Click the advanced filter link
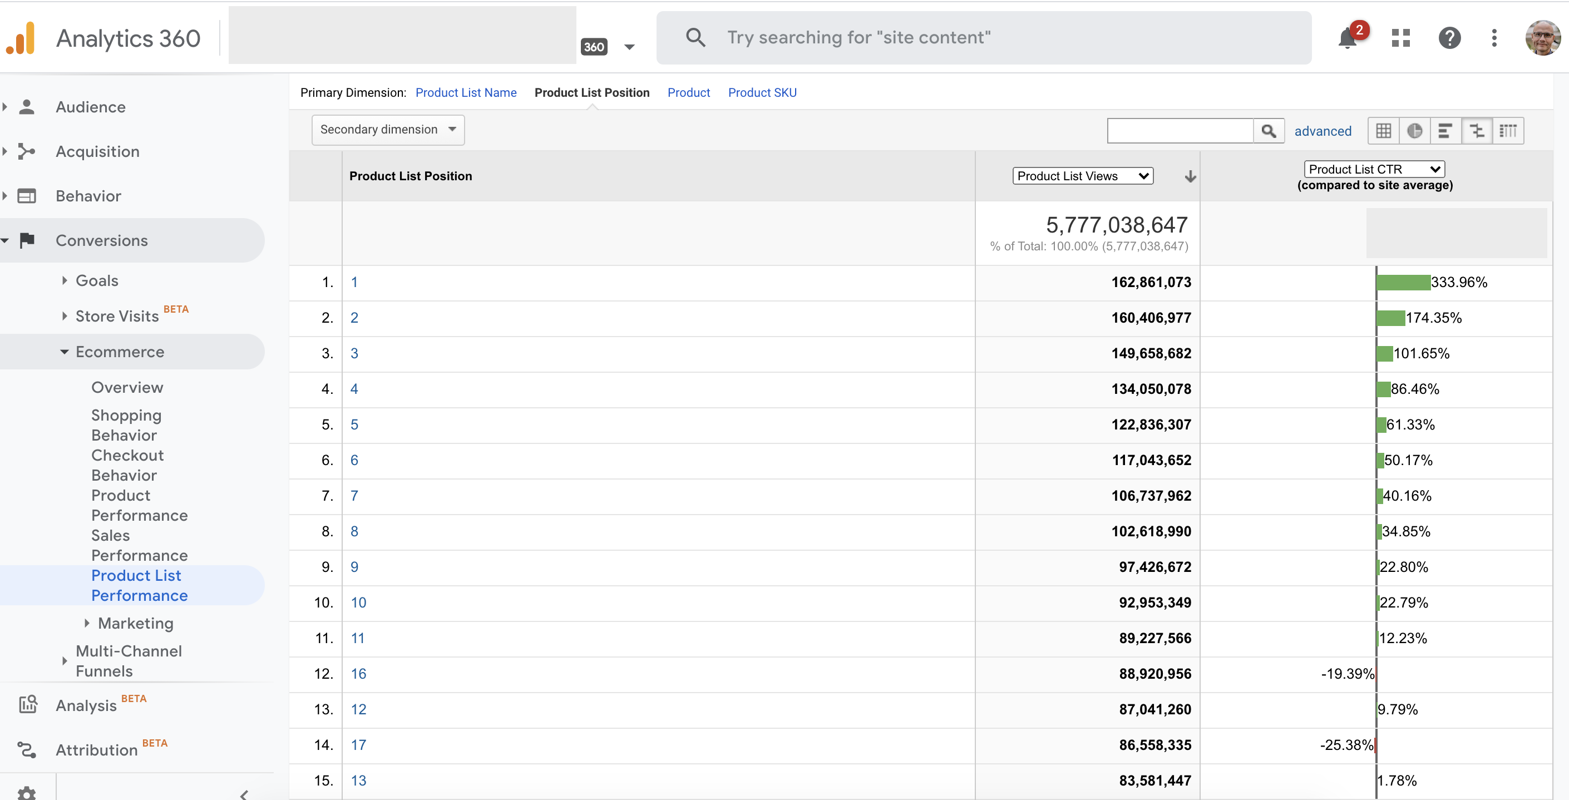 click(1323, 131)
